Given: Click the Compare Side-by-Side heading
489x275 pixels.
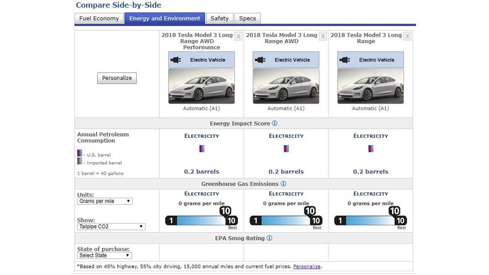Looking at the screenshot, I should [x=118, y=5].
